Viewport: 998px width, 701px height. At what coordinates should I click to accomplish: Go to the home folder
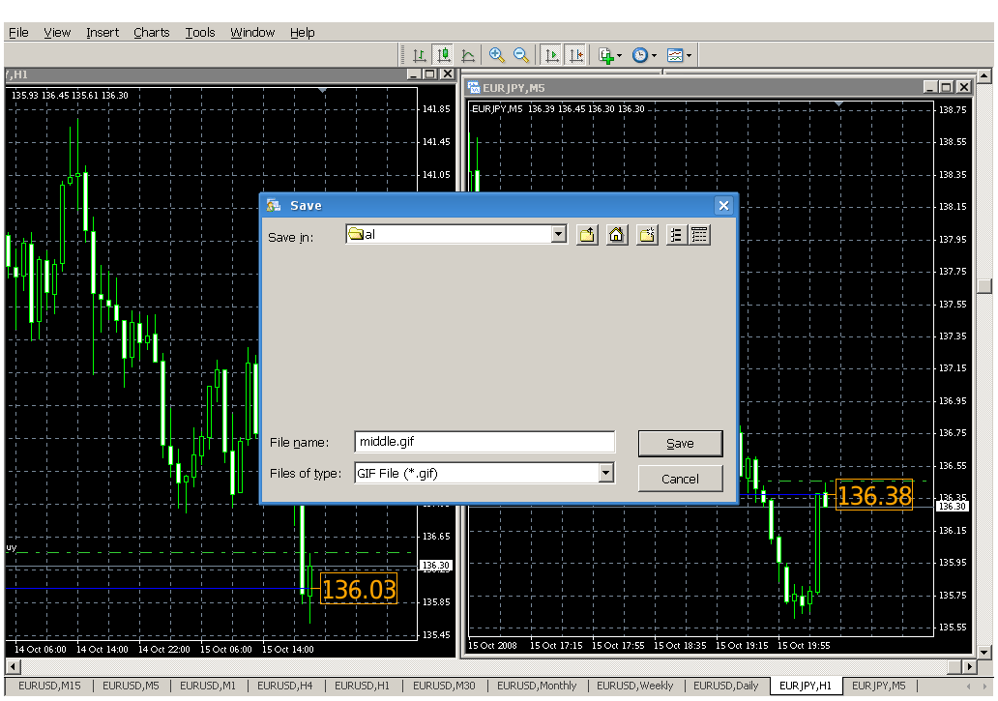tap(617, 235)
